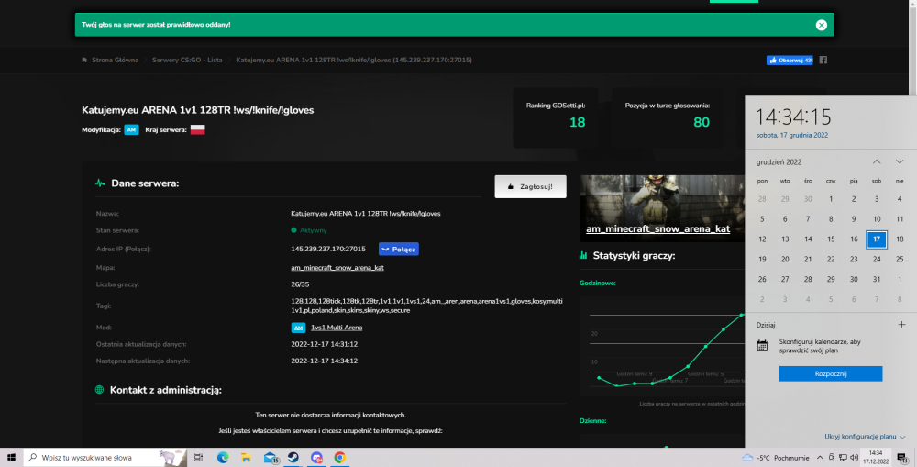
Task: Click the Ranking GOSetti.pl value 18
Action: (x=577, y=122)
